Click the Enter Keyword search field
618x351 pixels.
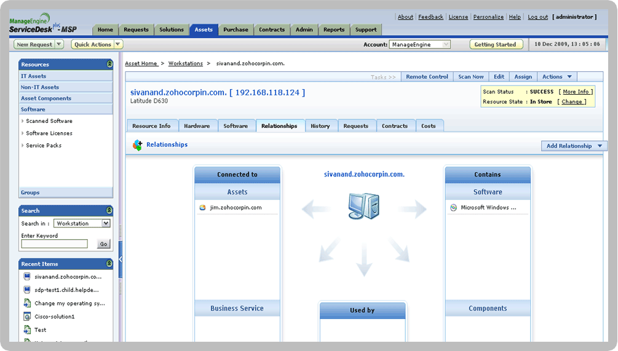click(x=54, y=244)
